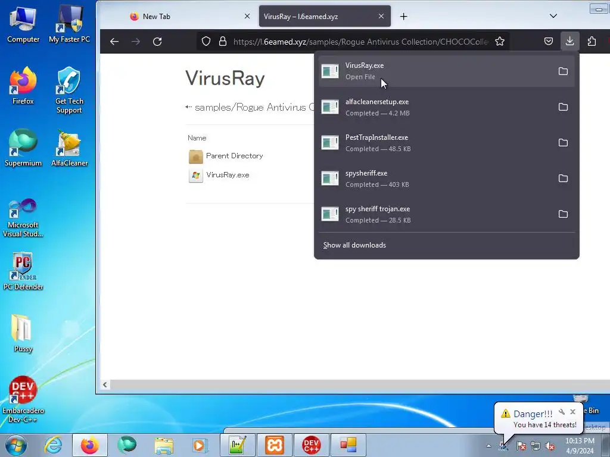The height and width of the screenshot is (457, 610).
Task: Click the horizontal scrollbar left arrow
Action: click(x=105, y=385)
